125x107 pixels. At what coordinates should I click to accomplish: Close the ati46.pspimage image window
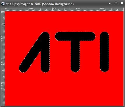(122, 3)
